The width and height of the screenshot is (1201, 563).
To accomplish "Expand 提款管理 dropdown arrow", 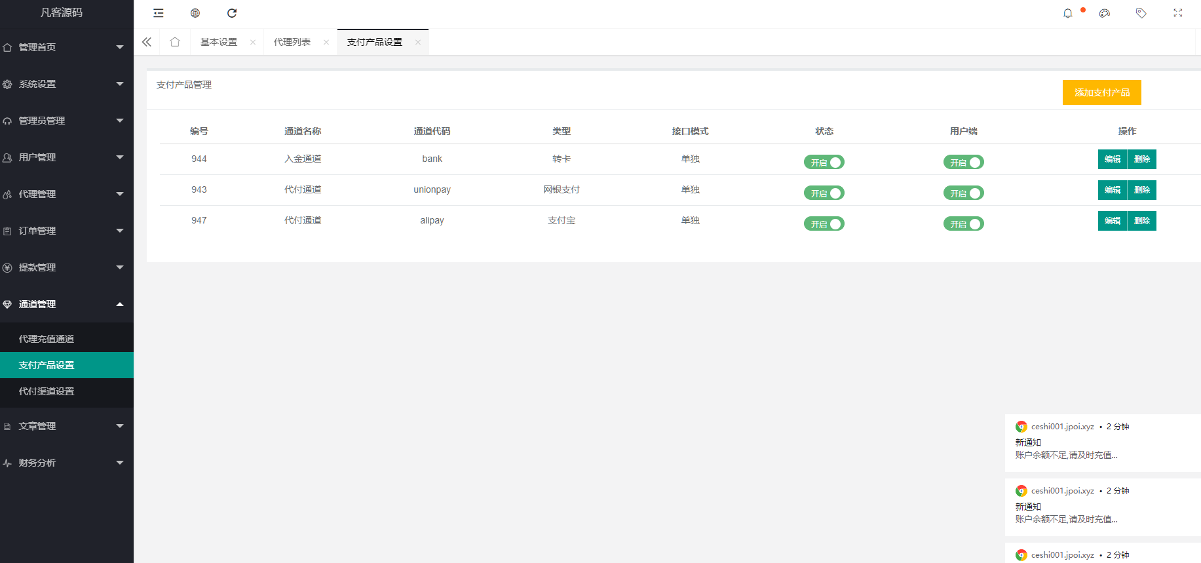I will (x=120, y=267).
